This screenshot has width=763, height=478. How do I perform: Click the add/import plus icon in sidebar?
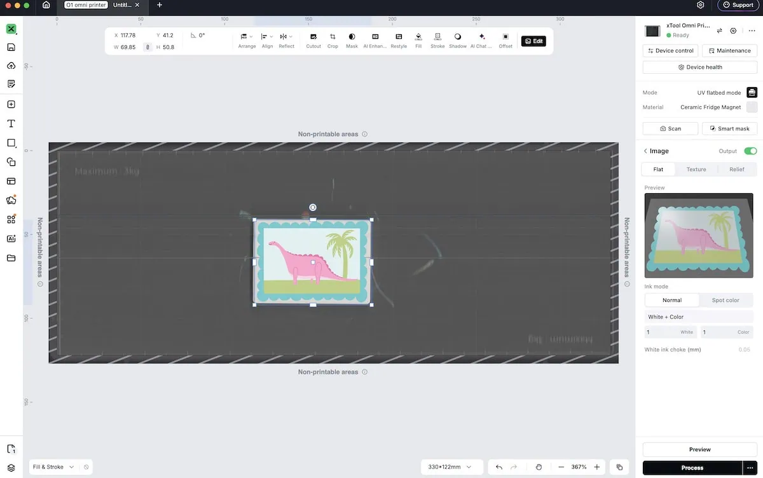click(11, 105)
